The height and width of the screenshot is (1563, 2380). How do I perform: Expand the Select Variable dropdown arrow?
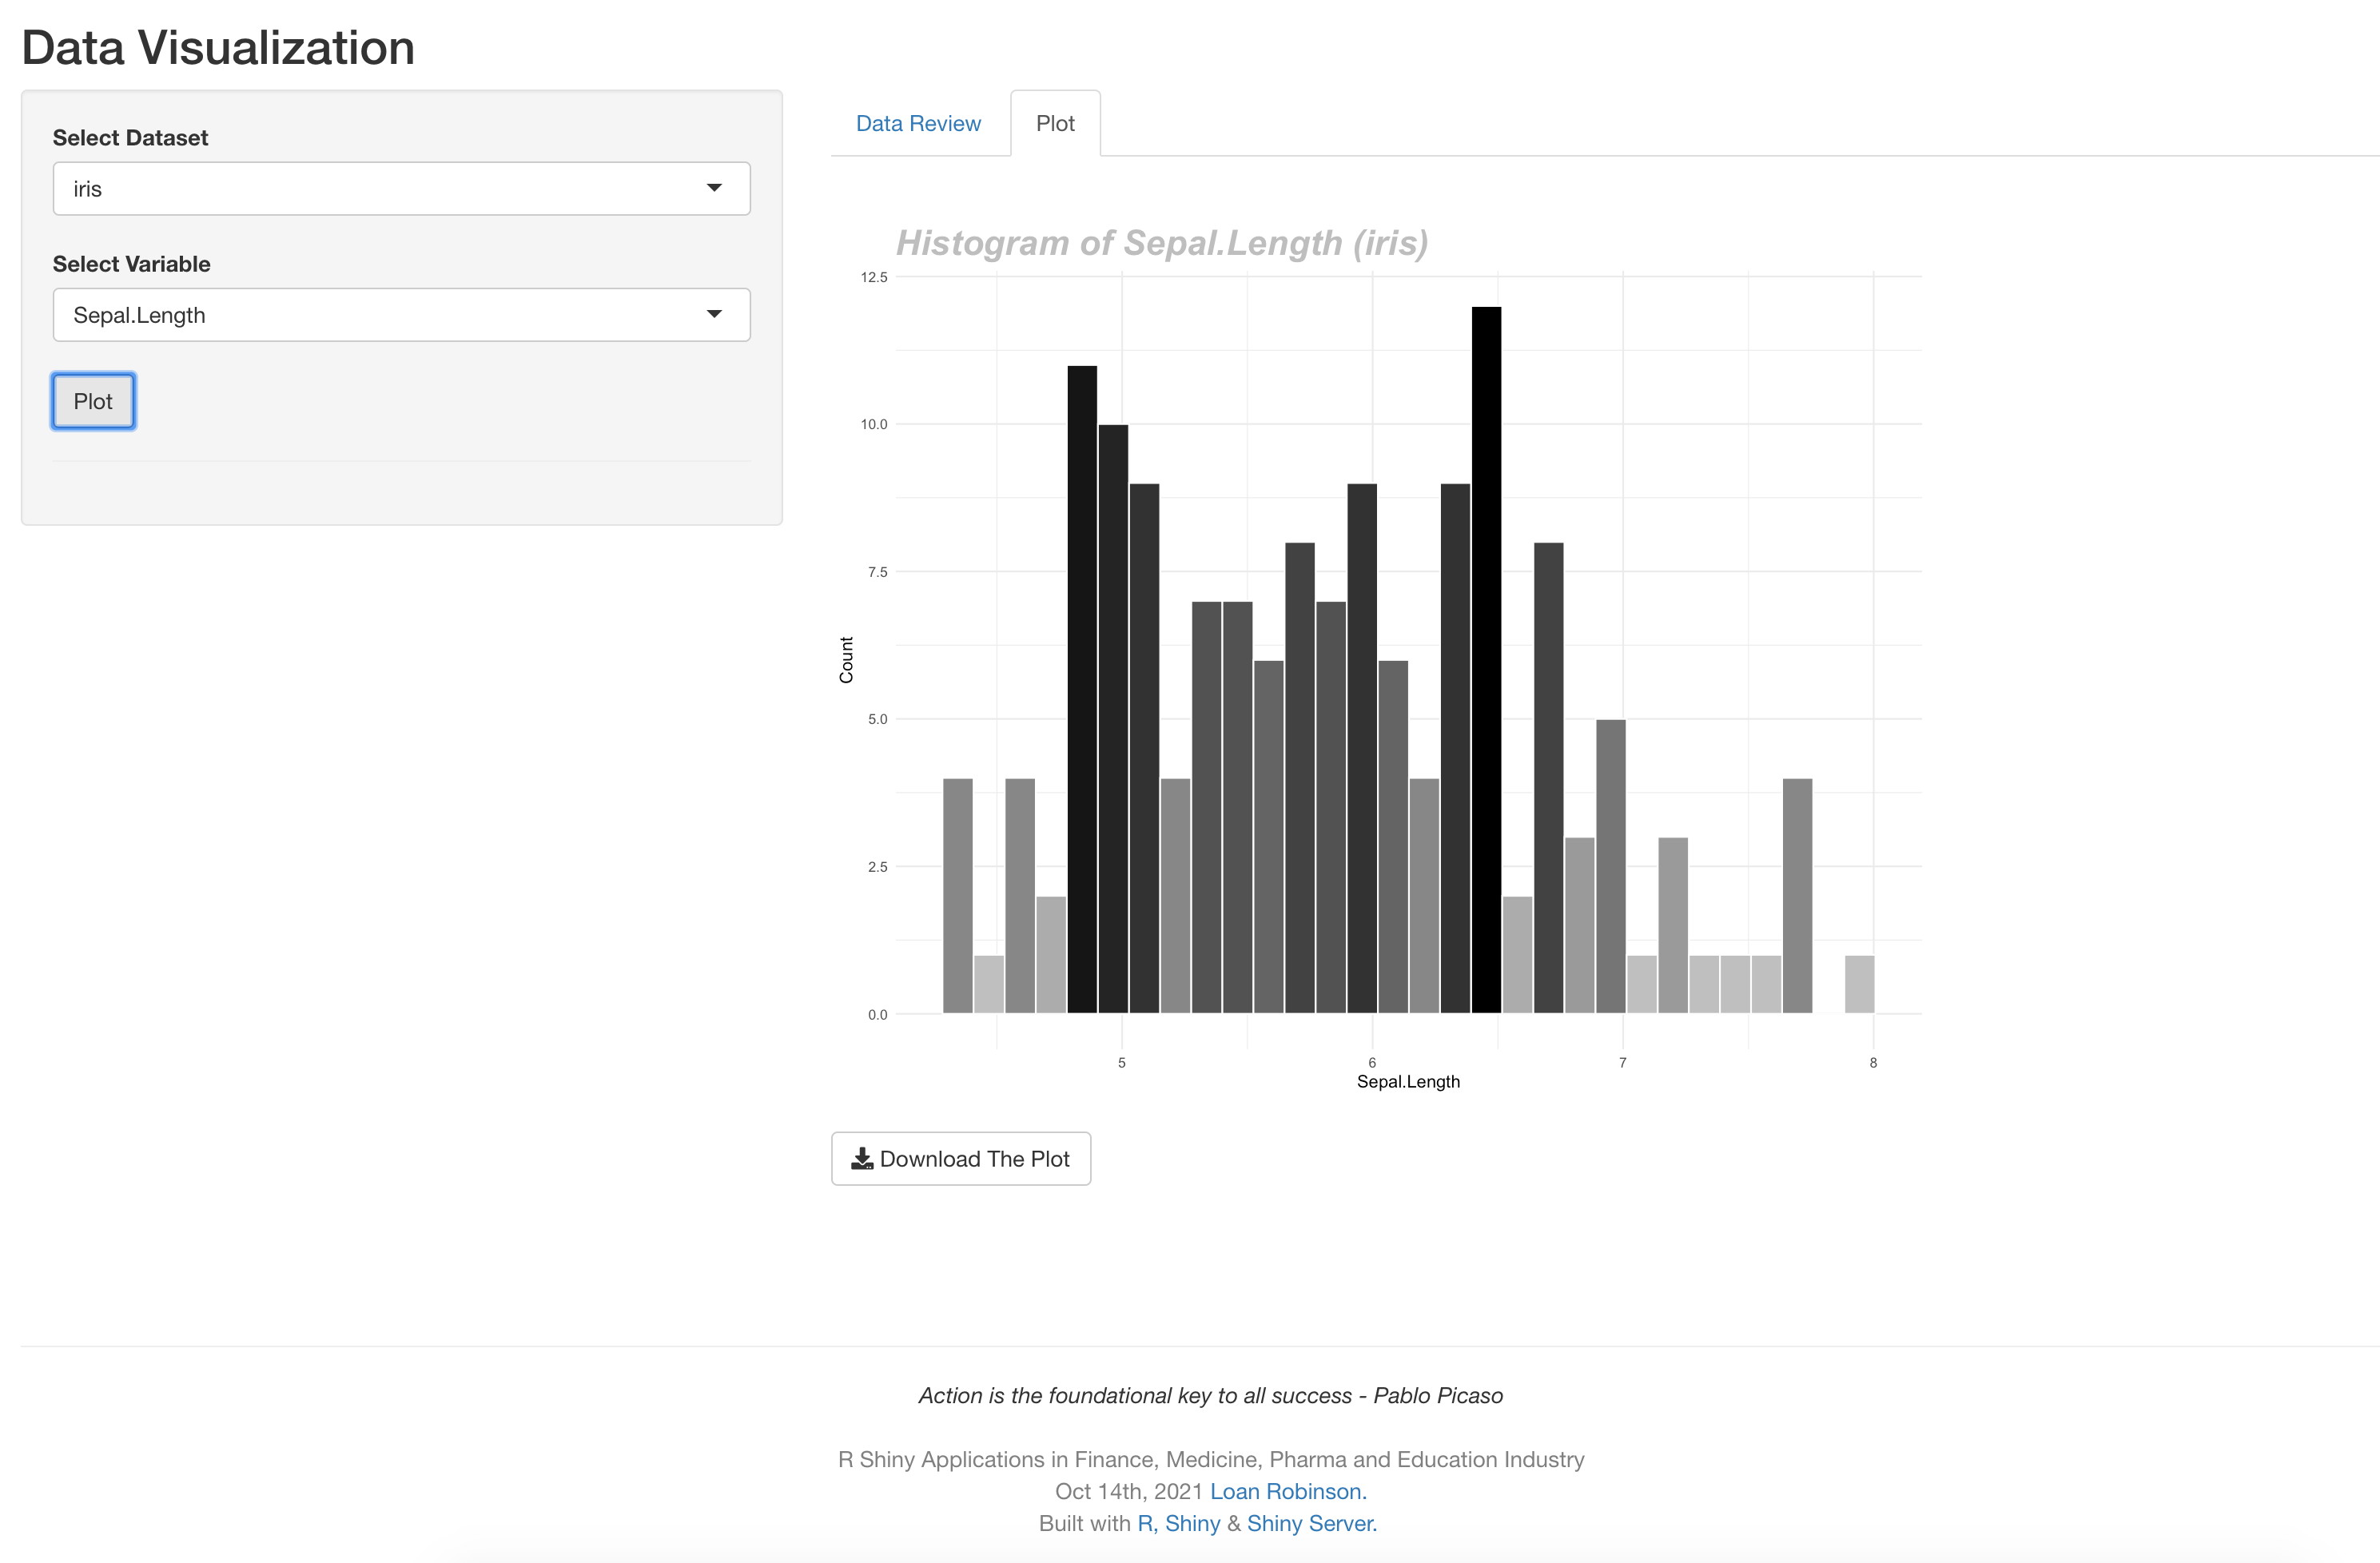pos(714,315)
